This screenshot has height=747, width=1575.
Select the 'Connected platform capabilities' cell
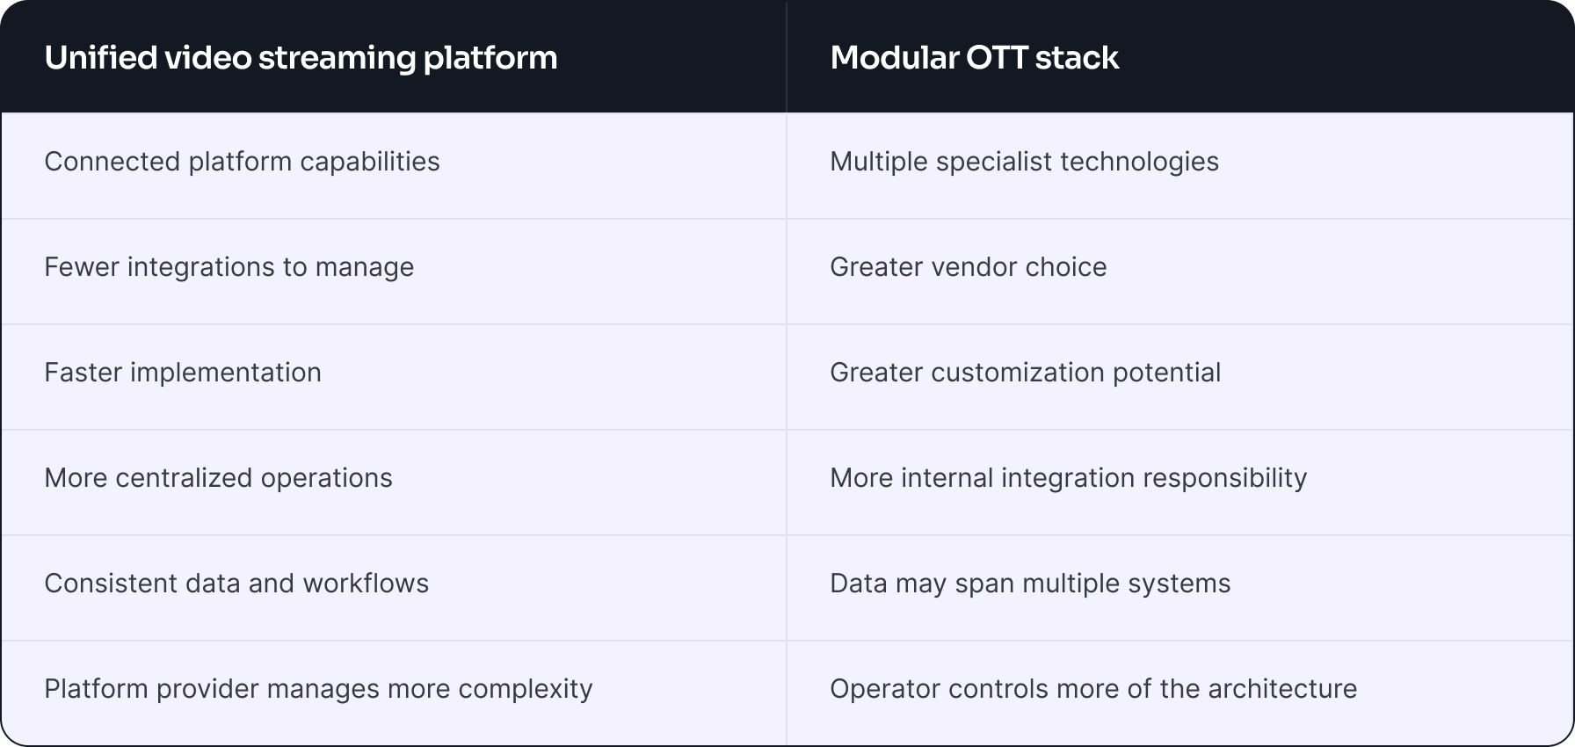393,166
